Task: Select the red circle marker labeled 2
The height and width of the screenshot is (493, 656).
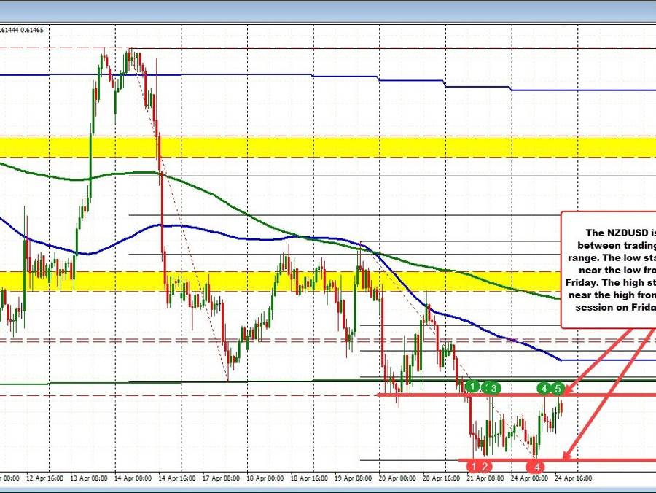Action: pos(485,466)
